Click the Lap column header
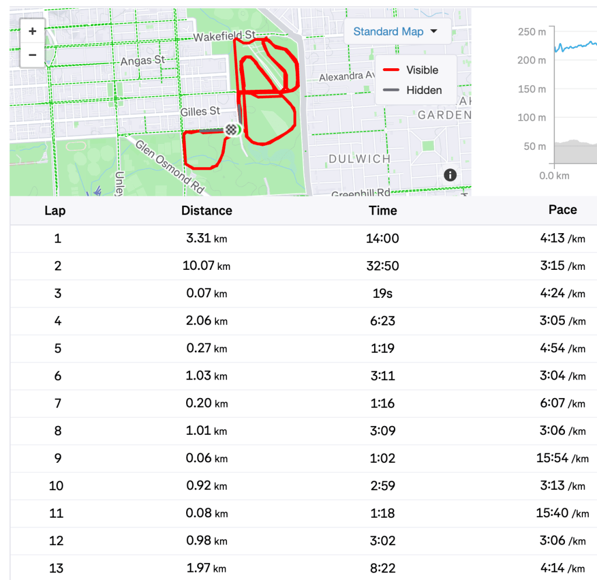 (55, 210)
